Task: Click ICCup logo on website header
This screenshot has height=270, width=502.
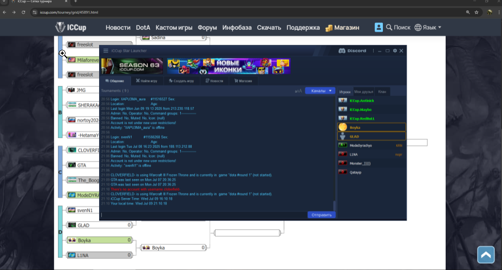Action: pos(71,27)
